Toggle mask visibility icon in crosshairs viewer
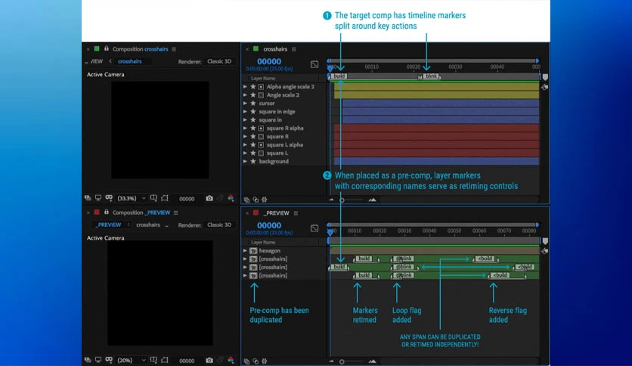 tap(109, 198)
